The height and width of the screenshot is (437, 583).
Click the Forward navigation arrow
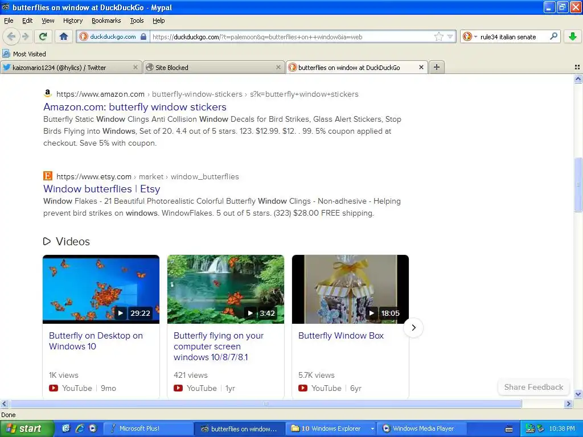(25, 36)
